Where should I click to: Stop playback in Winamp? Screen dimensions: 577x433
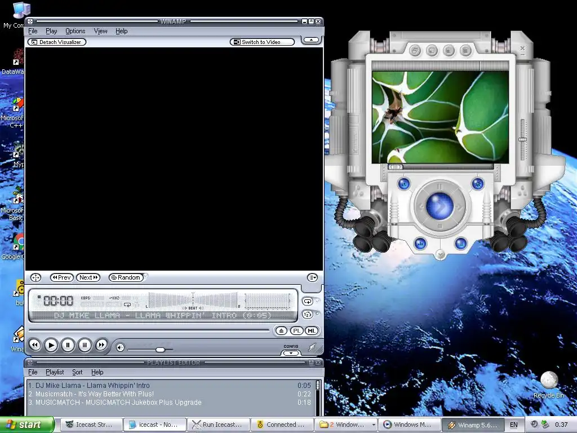point(85,345)
